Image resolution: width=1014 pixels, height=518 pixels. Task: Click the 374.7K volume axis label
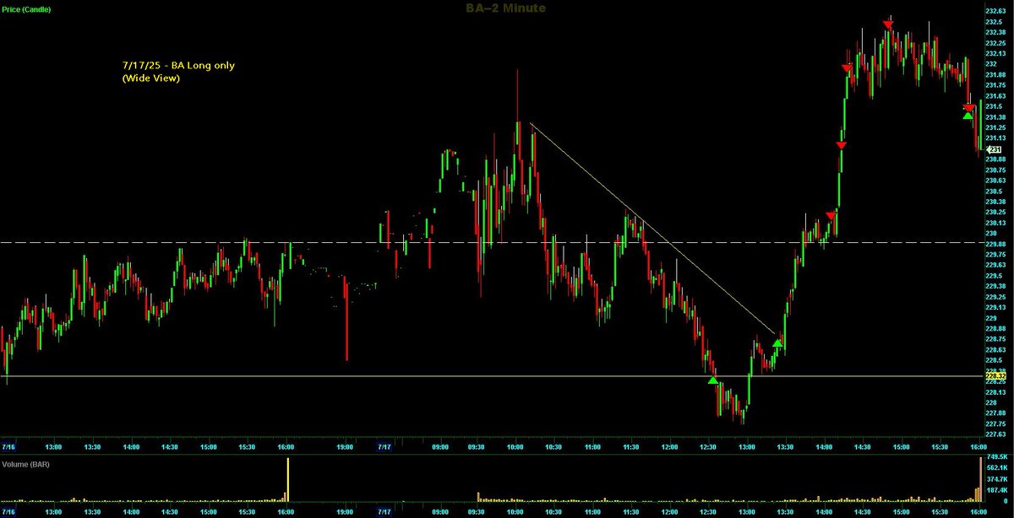(x=996, y=479)
